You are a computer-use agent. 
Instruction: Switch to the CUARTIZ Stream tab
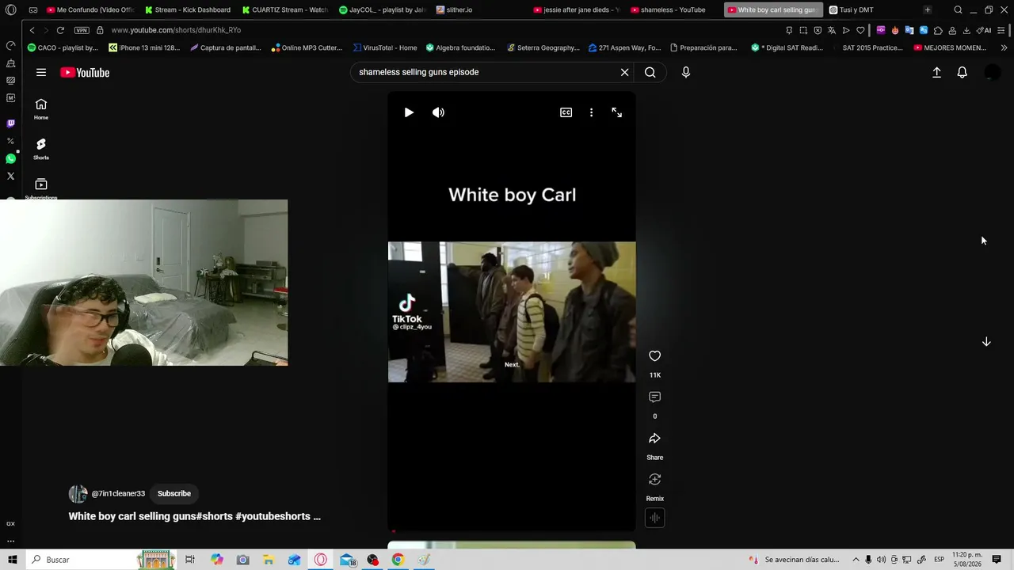(284, 10)
